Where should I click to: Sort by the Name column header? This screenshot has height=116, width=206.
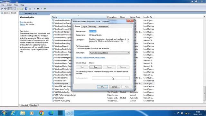(79, 17)
